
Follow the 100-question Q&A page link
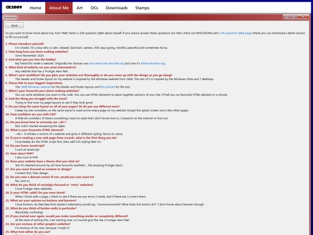click(235, 33)
